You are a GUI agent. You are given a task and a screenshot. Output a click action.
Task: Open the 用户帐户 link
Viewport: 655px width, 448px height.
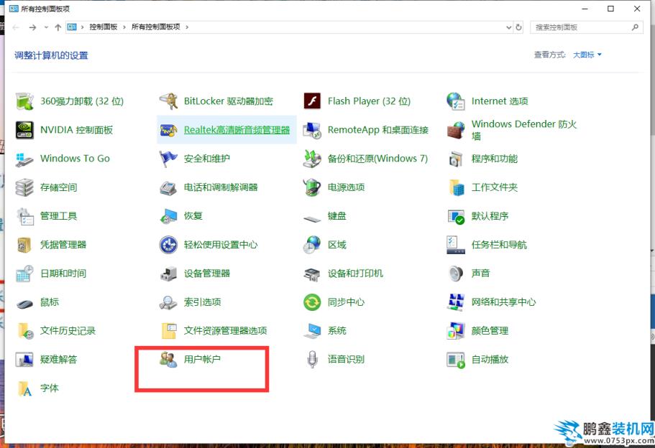coord(202,359)
